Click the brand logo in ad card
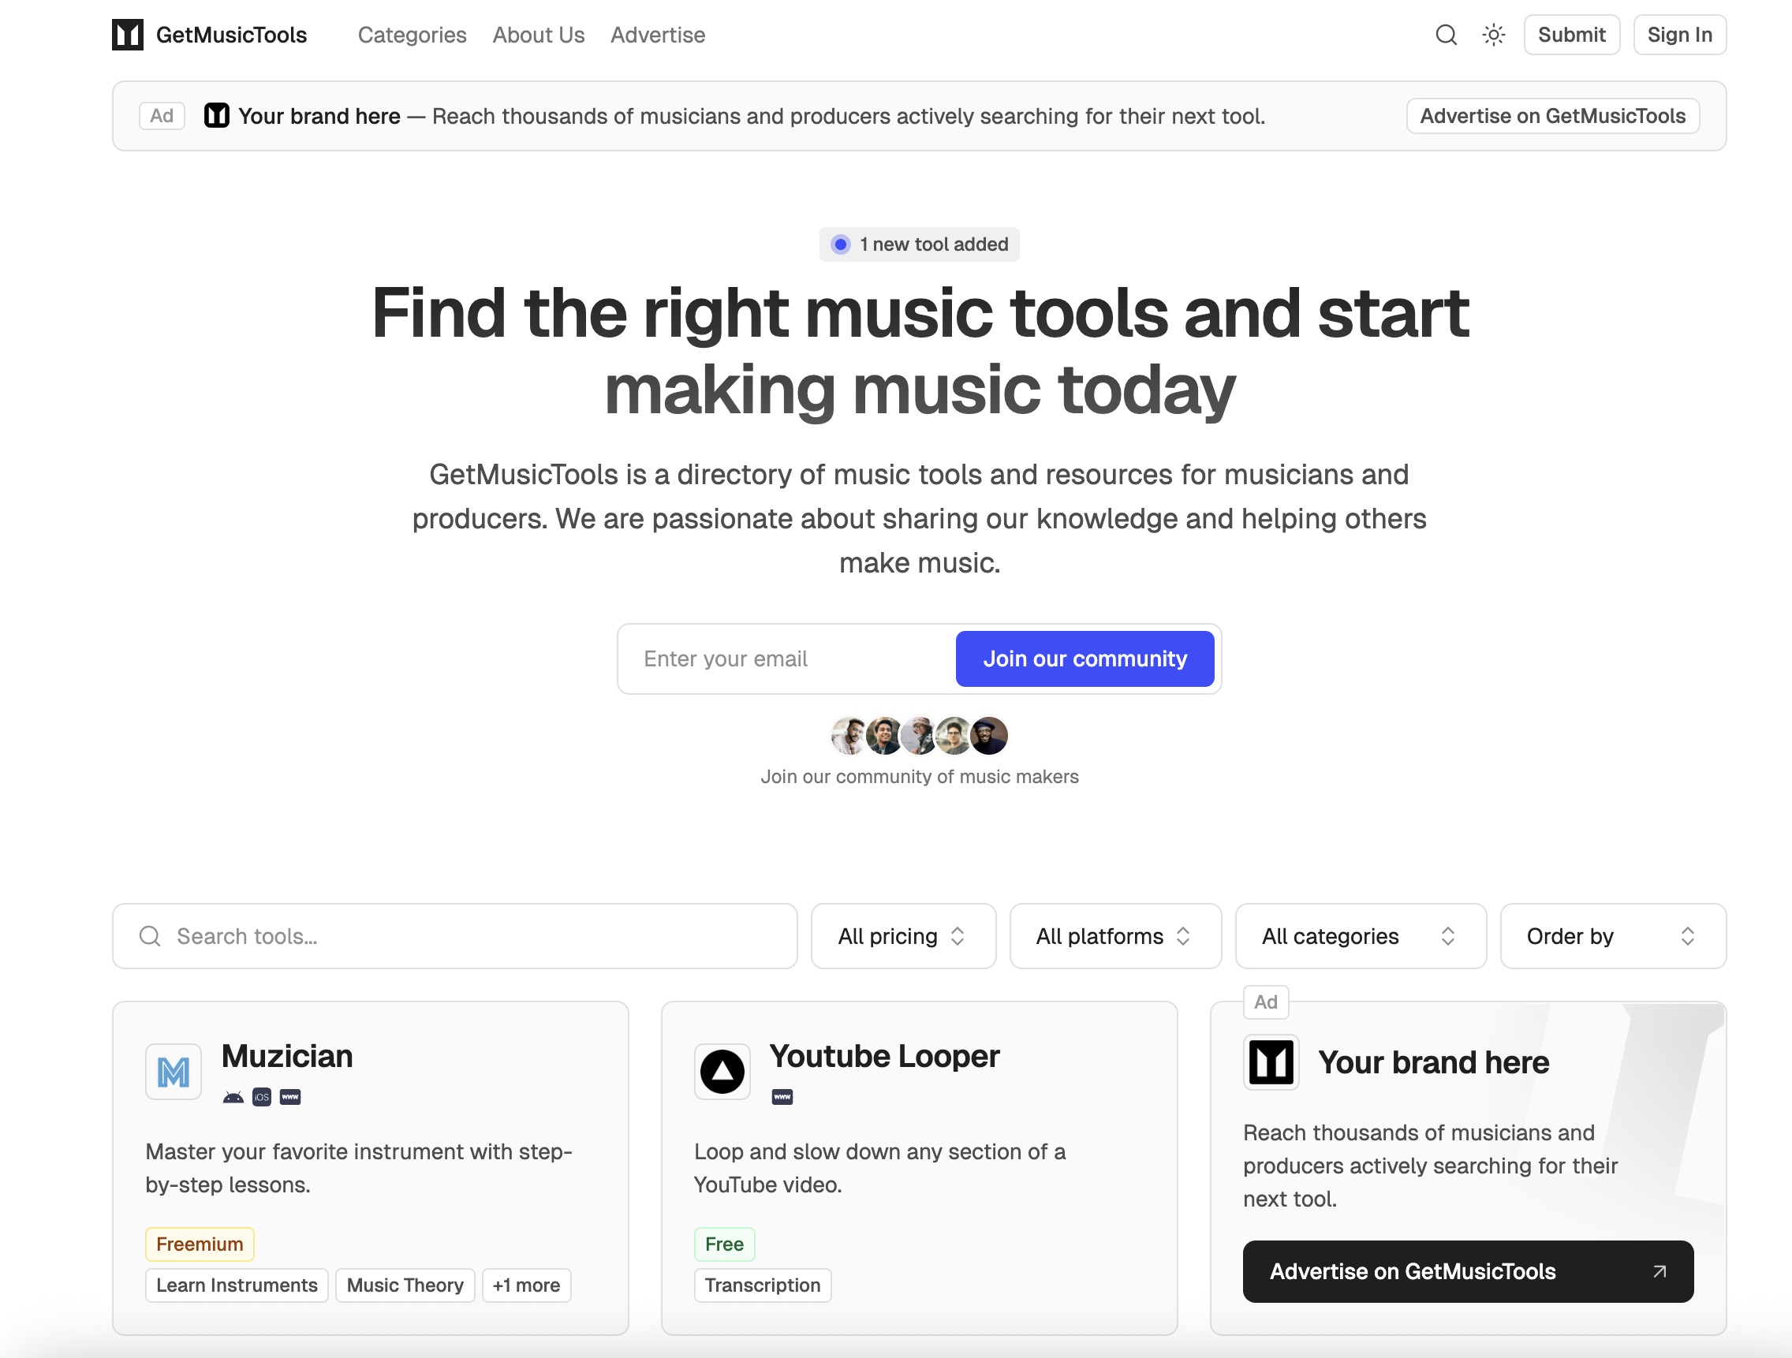Viewport: 1792px width, 1358px height. (1271, 1061)
